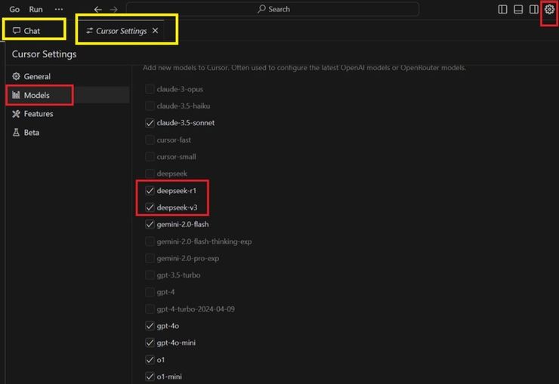Toggle the primary sidebar layout icon
Screen dimensions: 559x384
503,10
